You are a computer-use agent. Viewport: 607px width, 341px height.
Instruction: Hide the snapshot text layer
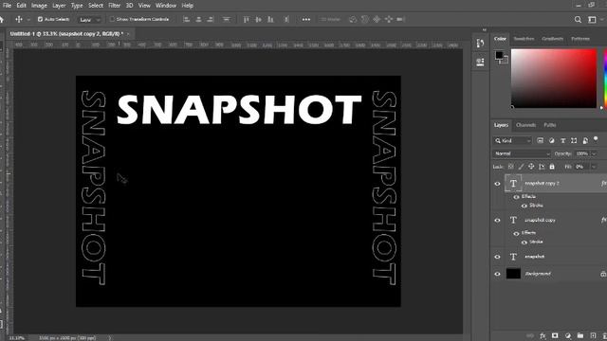(497, 257)
